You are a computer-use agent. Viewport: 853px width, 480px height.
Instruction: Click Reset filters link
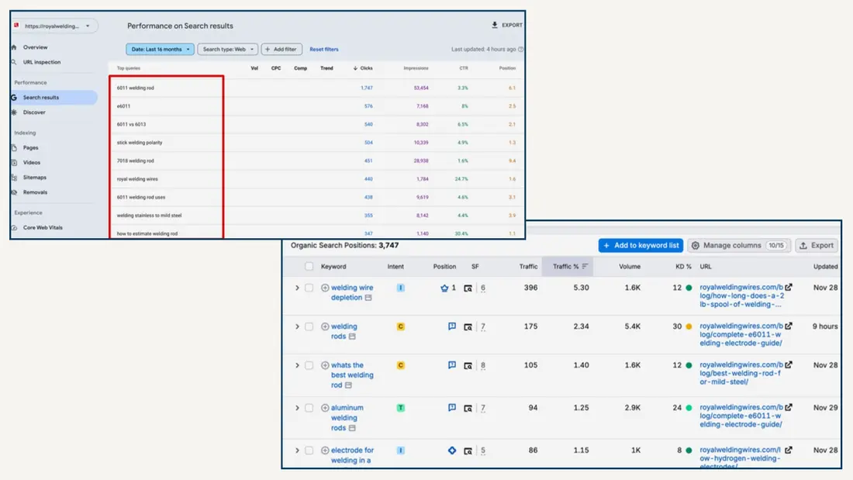[323, 49]
